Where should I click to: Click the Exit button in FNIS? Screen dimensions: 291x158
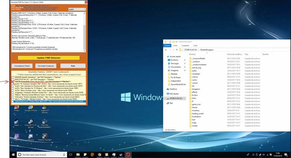coord(73,66)
